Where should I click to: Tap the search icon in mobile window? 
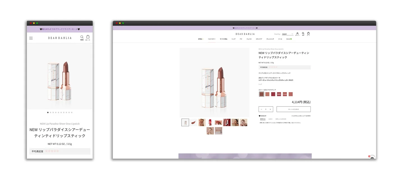[x=82, y=37]
